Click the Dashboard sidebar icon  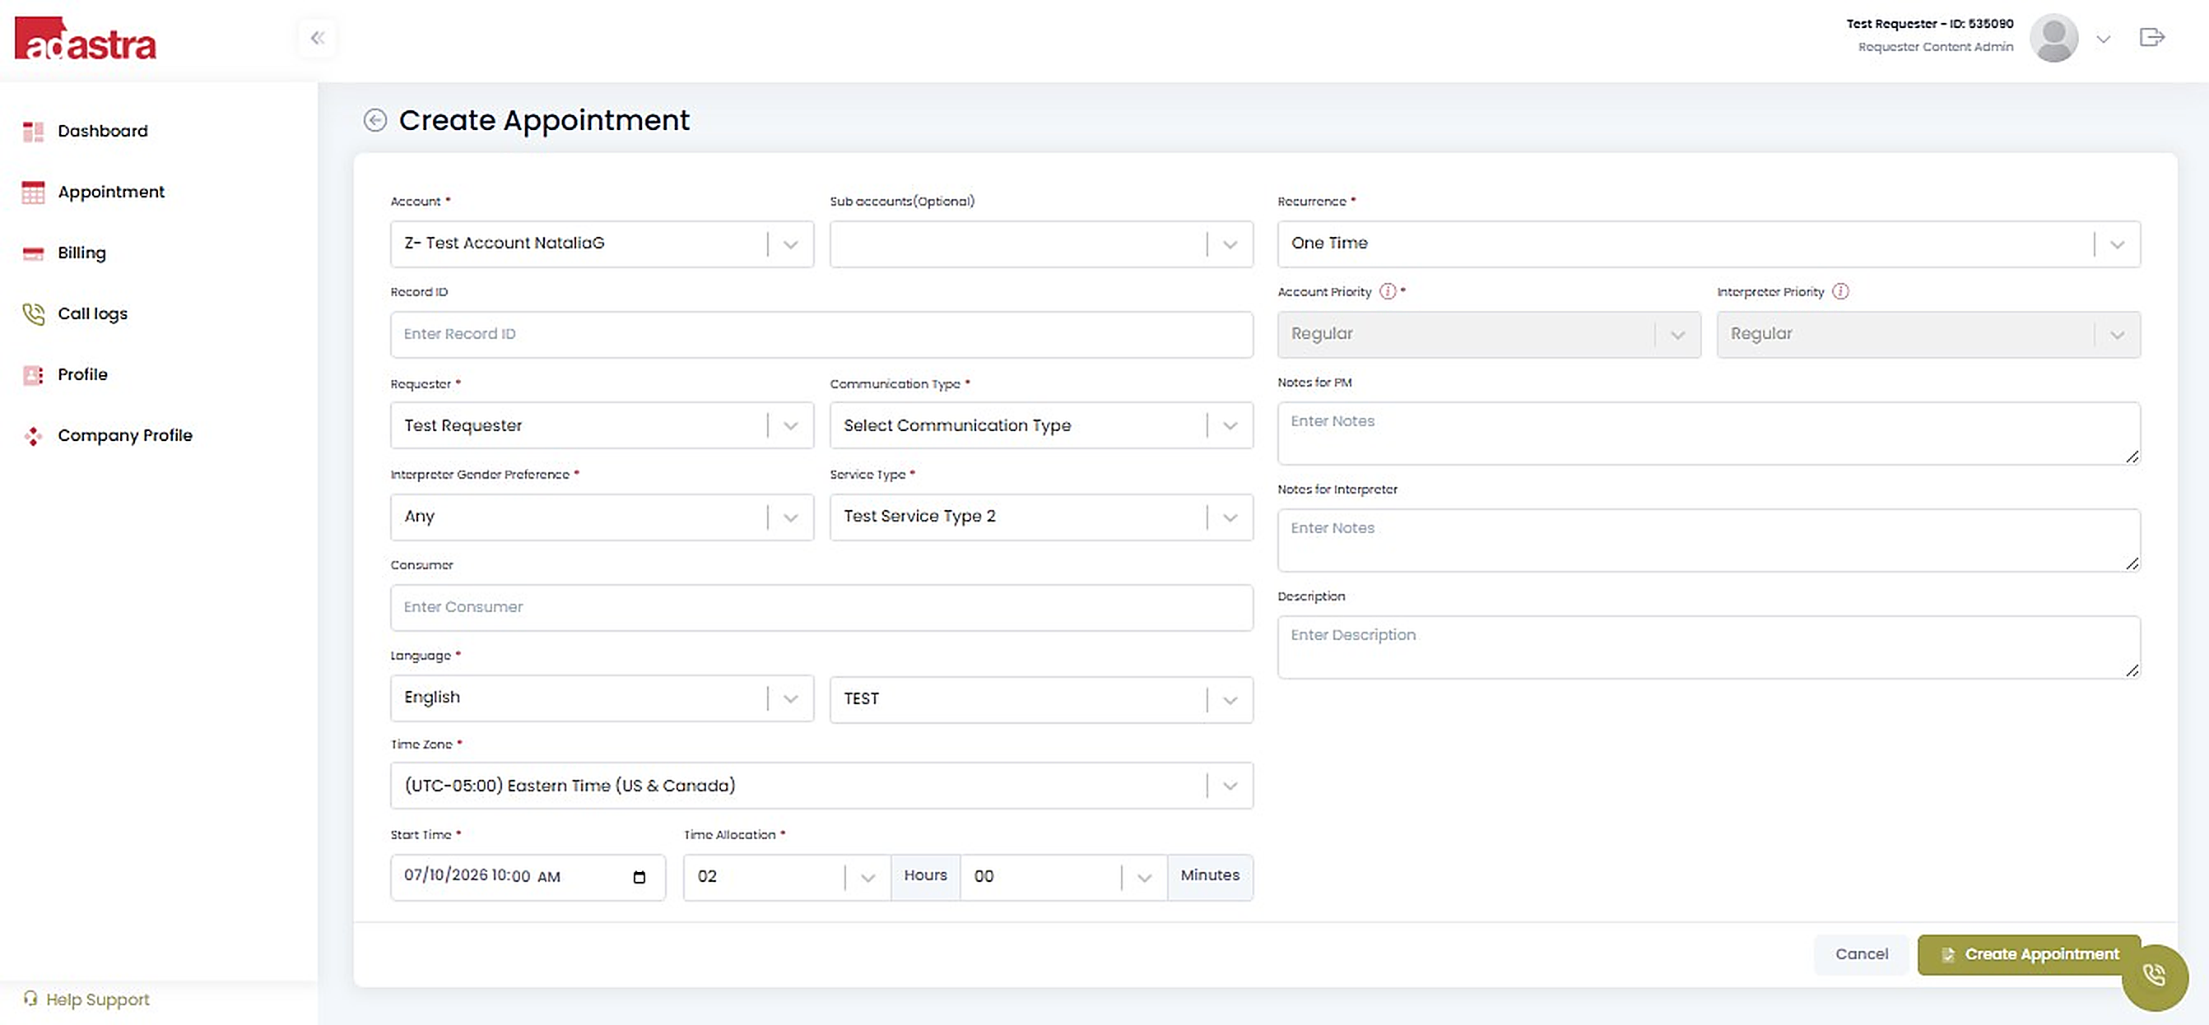point(33,131)
